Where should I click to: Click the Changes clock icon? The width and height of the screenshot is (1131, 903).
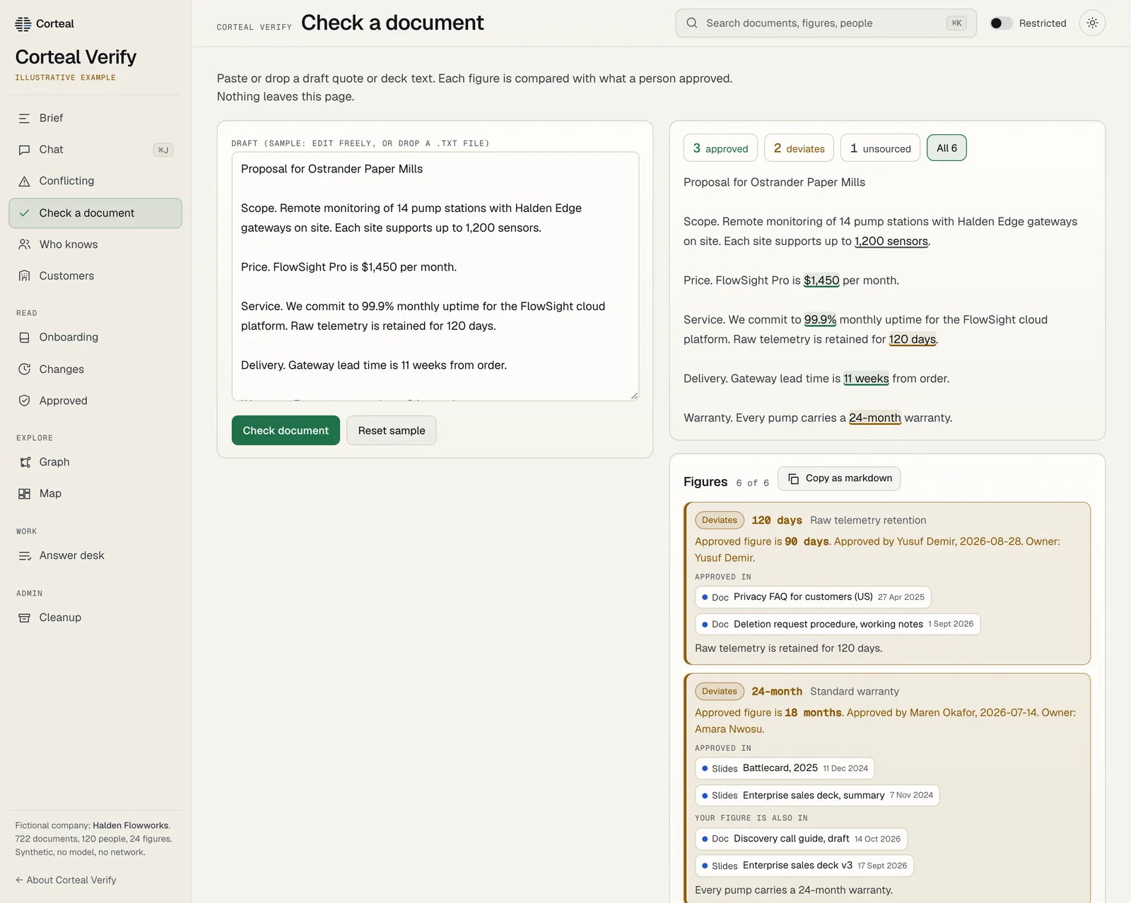tap(24, 370)
